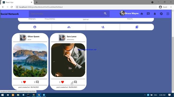Click post created at 06/14/2021 text
This screenshot has height=97, width=174.
click(29, 87)
